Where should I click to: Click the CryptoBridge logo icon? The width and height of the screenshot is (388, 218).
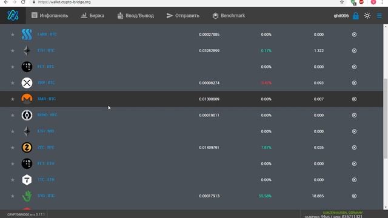click(x=13, y=15)
